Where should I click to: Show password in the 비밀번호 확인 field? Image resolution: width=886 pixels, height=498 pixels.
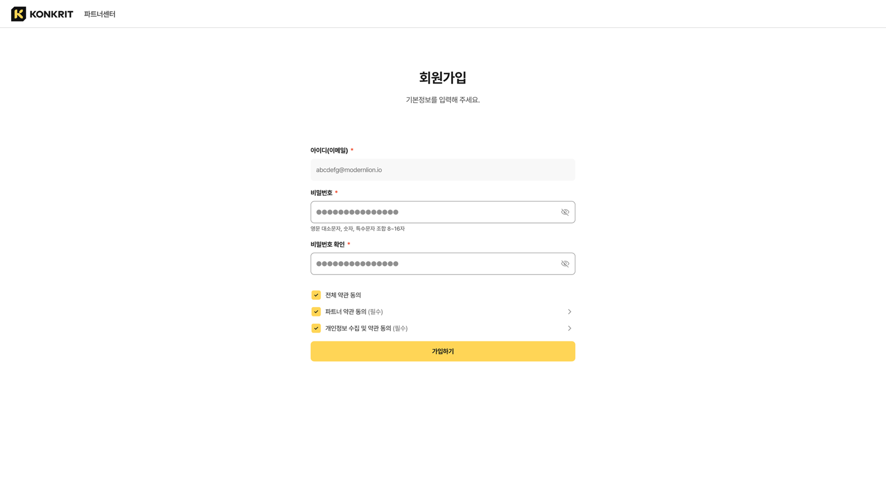(x=565, y=263)
